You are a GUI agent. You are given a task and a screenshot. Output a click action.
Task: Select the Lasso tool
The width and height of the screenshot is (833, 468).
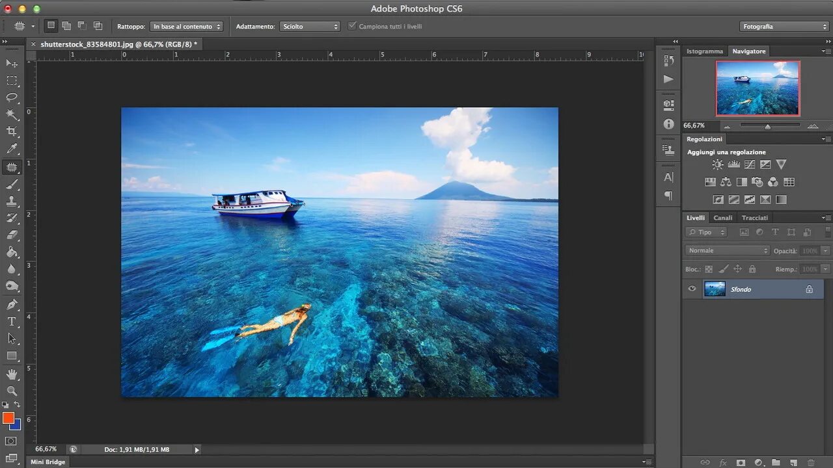[x=12, y=97]
